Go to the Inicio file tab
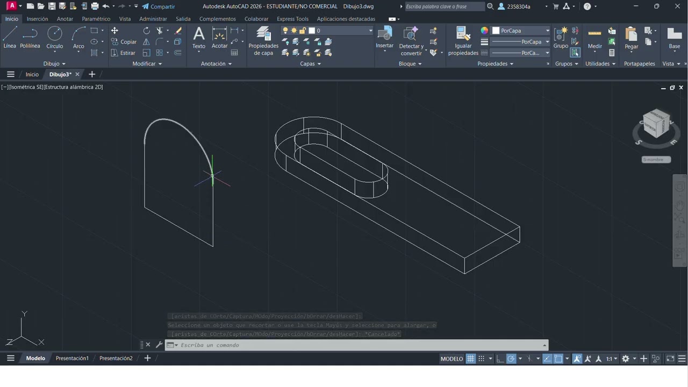Image resolution: width=688 pixels, height=387 pixels. point(32,74)
